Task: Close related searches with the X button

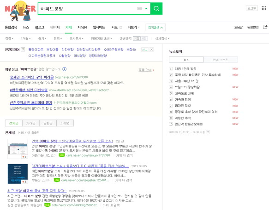Action: pos(151,50)
